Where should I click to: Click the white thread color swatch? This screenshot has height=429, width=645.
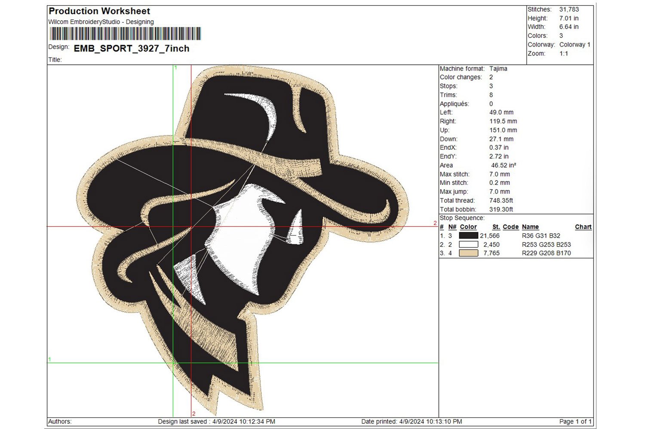[468, 244]
